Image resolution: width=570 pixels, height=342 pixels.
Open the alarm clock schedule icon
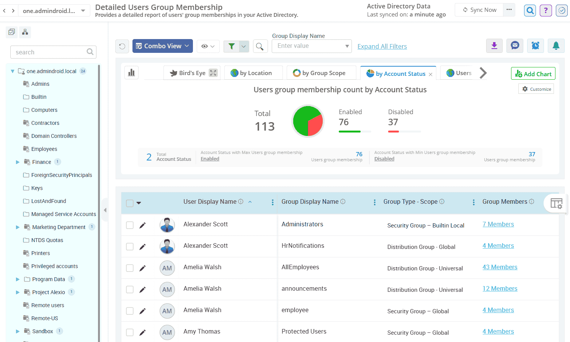click(x=535, y=46)
